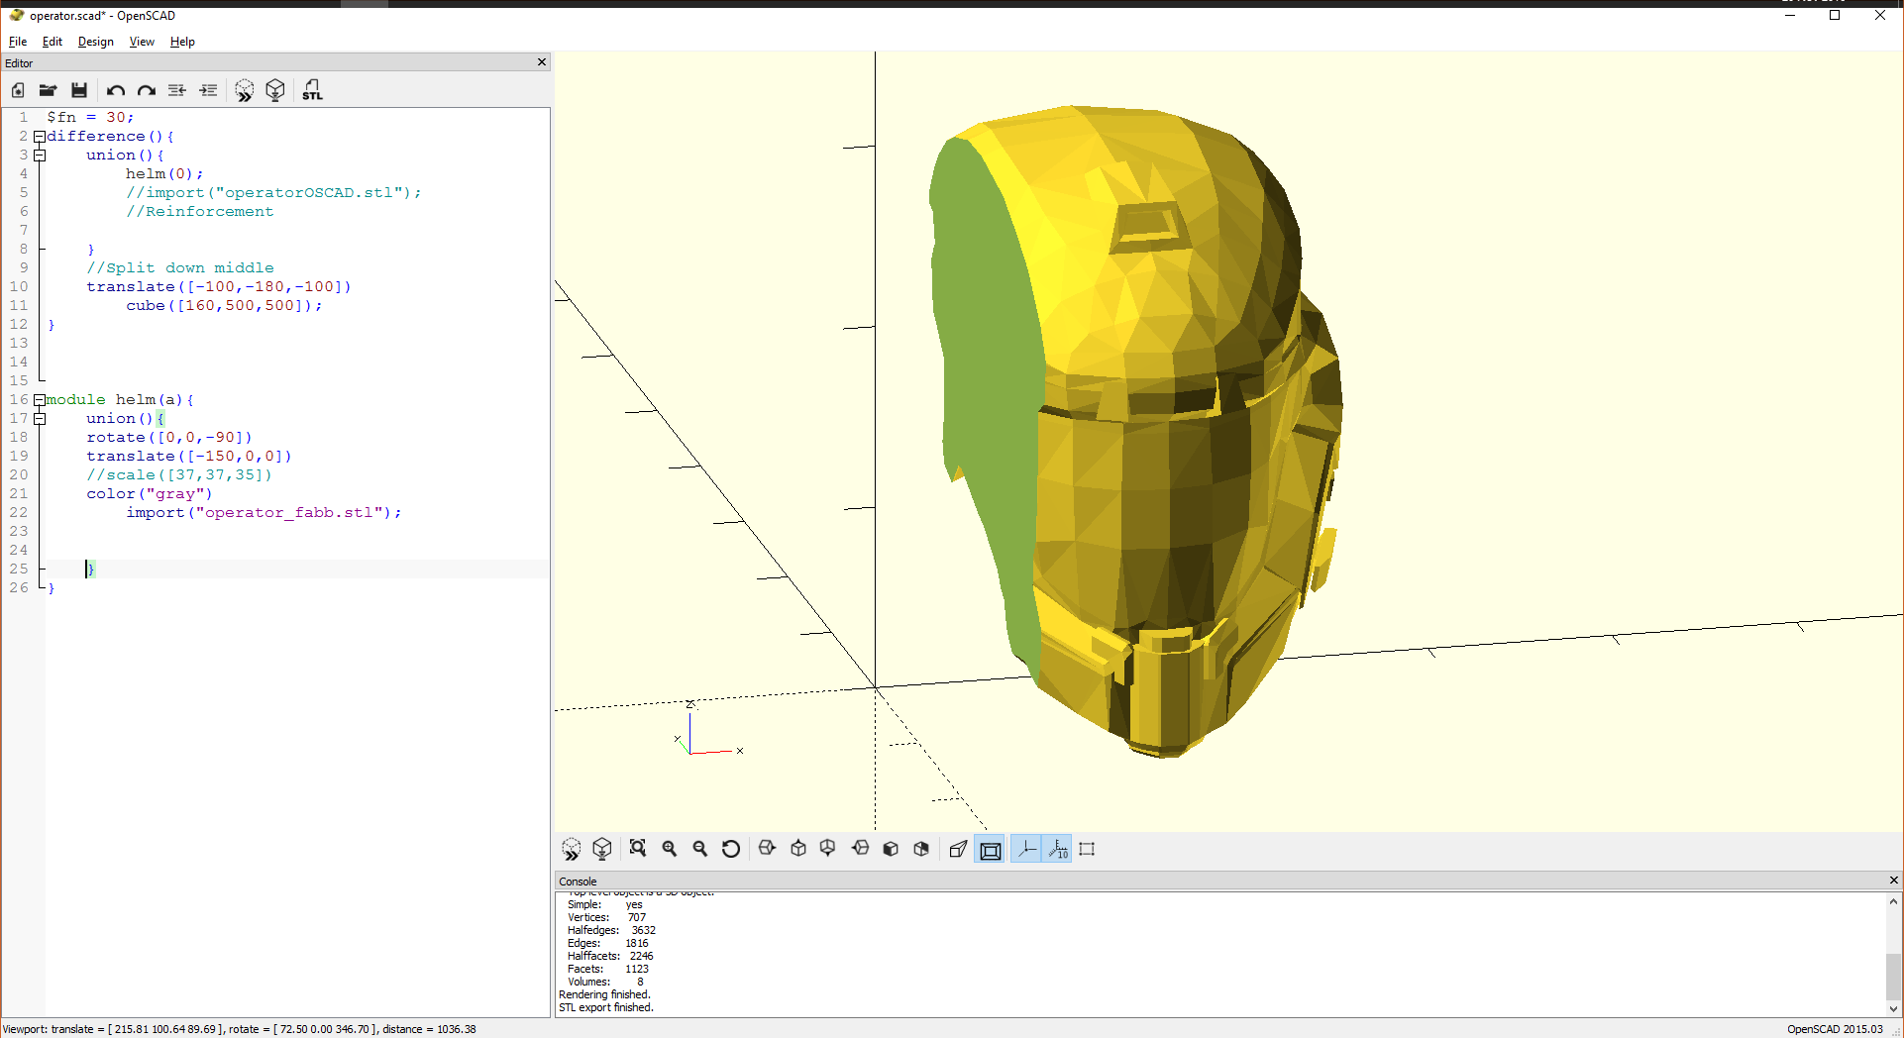Switch to Left view
Image resolution: width=1904 pixels, height=1038 pixels.
point(860,849)
